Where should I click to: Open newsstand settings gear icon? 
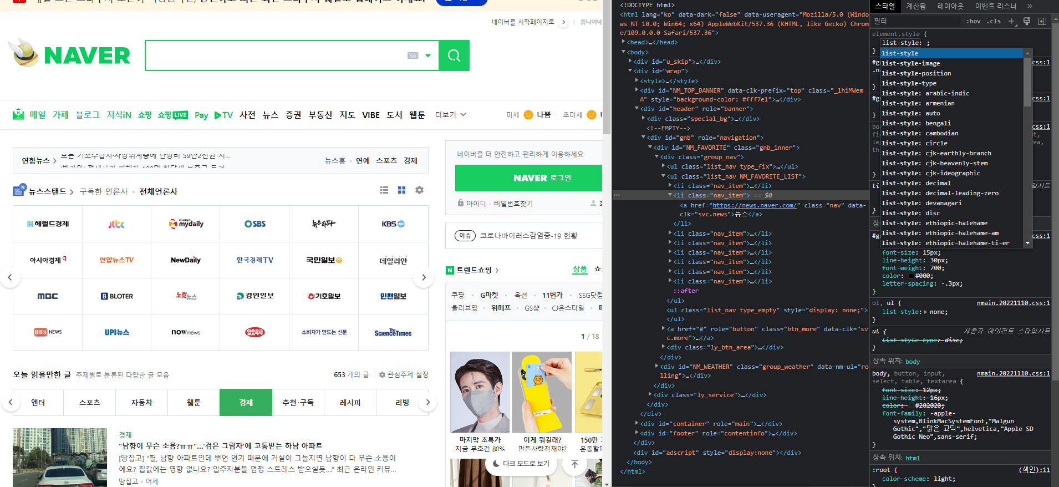click(x=420, y=190)
